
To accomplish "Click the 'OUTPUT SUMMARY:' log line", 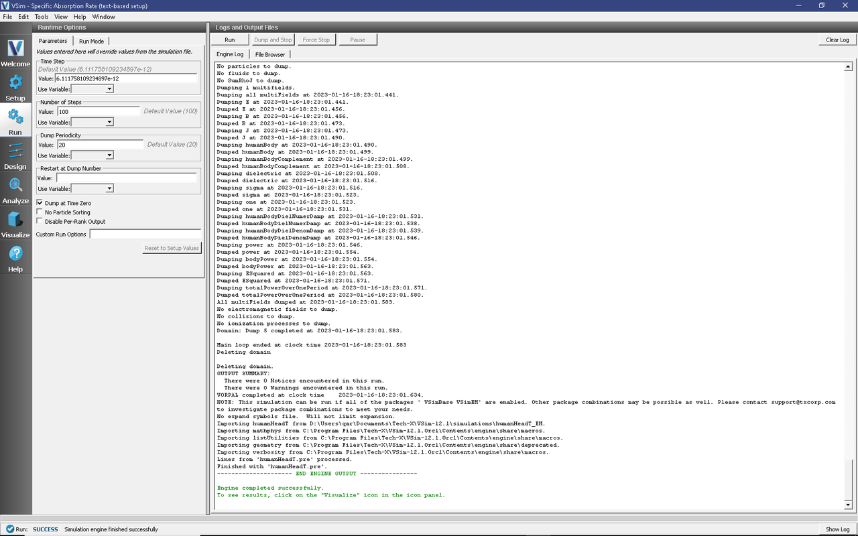I will (x=243, y=373).
